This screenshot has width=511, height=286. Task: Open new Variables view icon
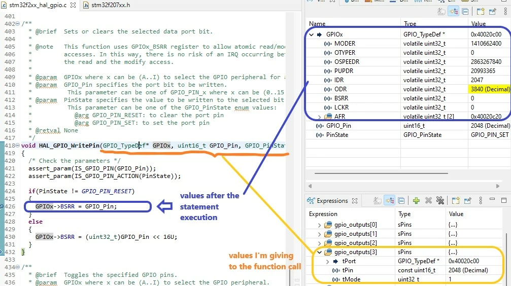tap(481, 12)
